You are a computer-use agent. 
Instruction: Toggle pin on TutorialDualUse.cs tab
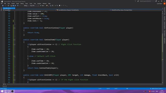pos(13,8)
